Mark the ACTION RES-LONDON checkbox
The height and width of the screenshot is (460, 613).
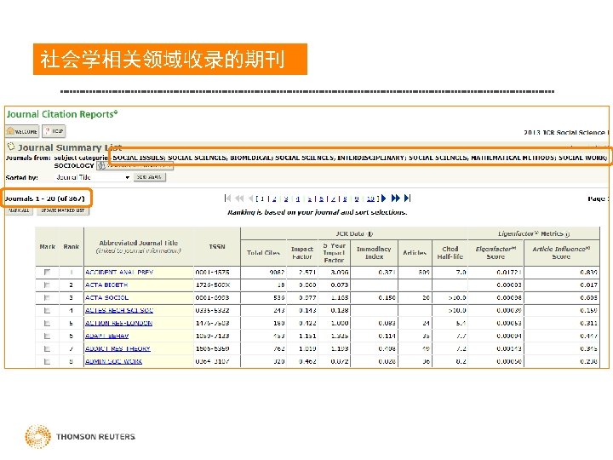coord(48,323)
